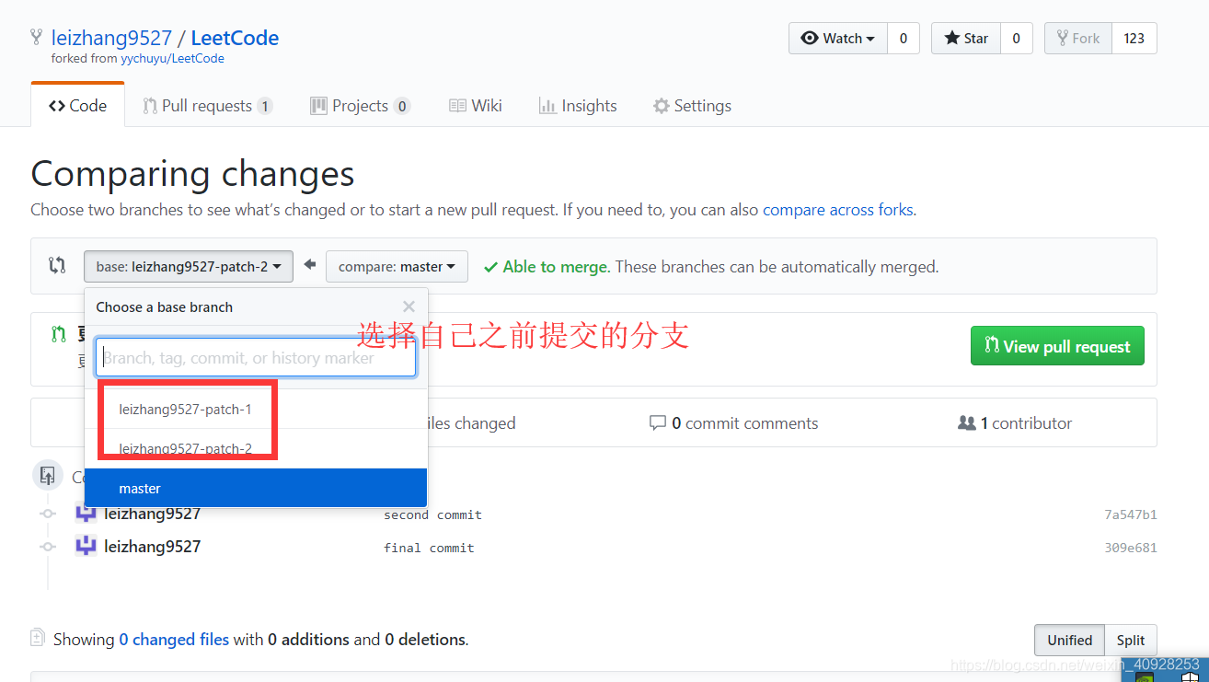1209x682 pixels.
Task: Close the Choose a base branch popup
Action: [409, 306]
